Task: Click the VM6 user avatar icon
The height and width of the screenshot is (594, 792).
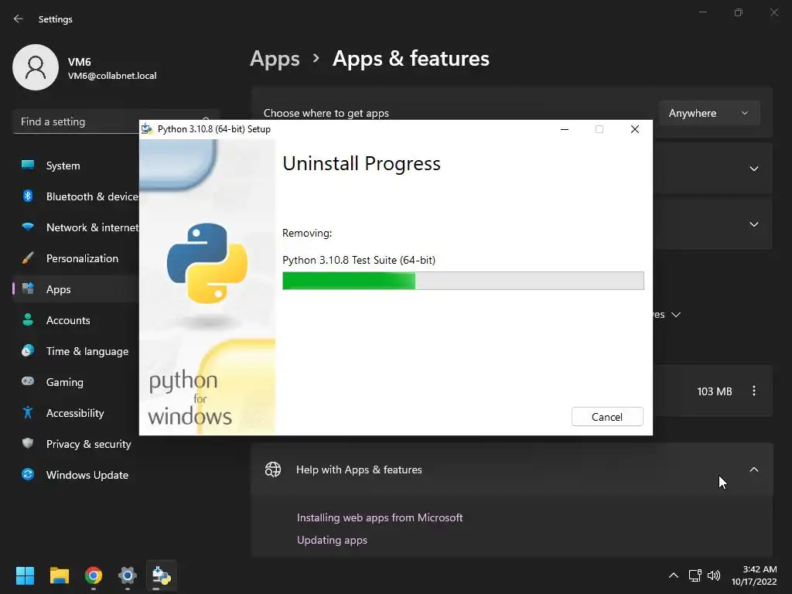Action: pos(36,67)
